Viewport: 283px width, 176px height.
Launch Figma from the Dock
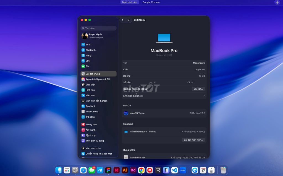(x=108, y=170)
